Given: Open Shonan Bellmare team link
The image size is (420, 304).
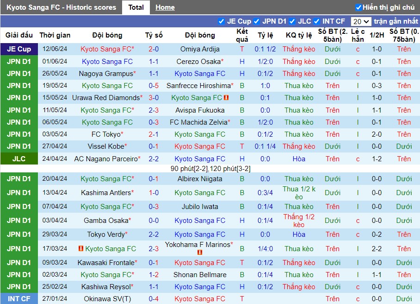Looking at the screenshot, I should (x=200, y=274).
